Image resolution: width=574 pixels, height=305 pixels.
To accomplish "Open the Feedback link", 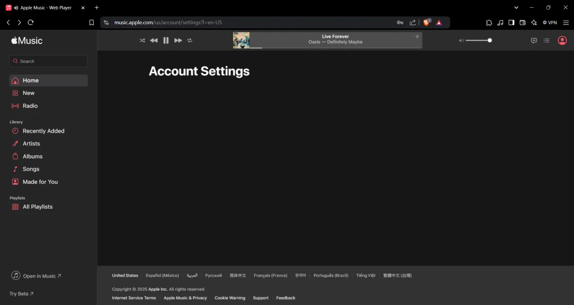I will (x=286, y=298).
